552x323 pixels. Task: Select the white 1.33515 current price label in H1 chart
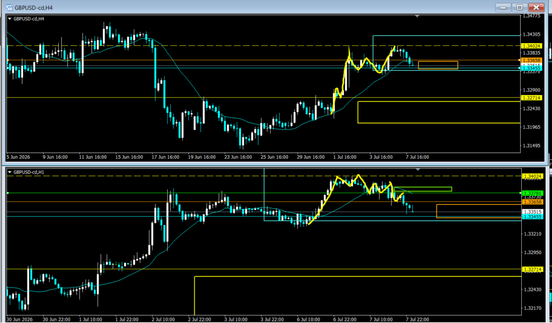(533, 212)
